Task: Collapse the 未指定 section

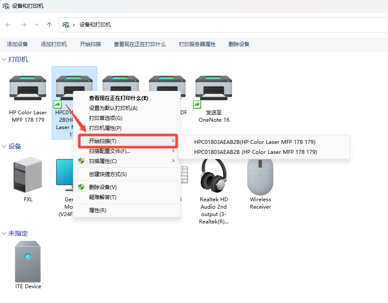Action: click(x=4, y=233)
